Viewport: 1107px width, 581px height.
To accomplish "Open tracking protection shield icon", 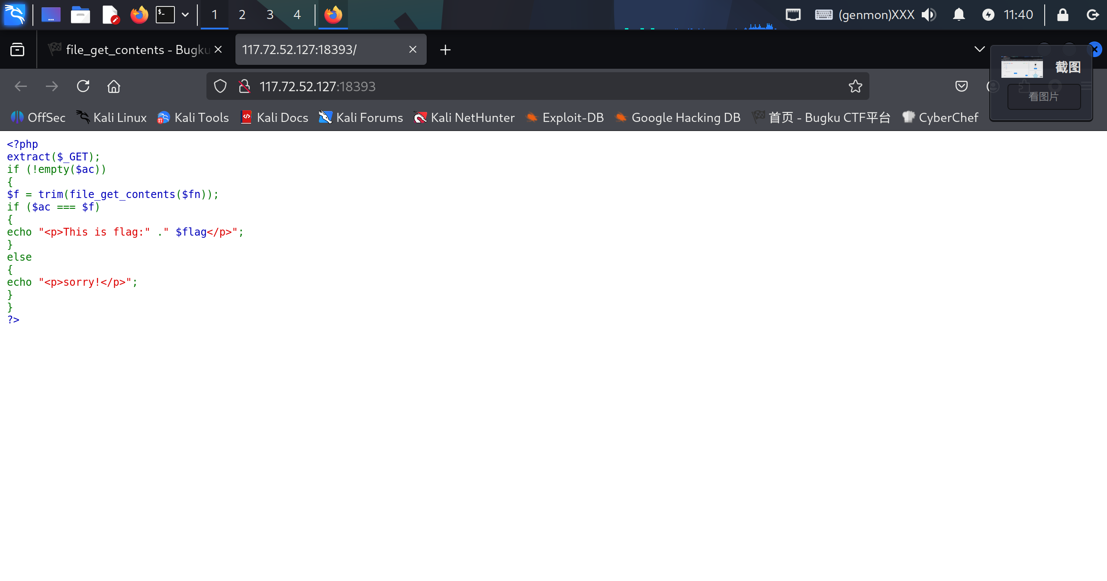I will 220,86.
